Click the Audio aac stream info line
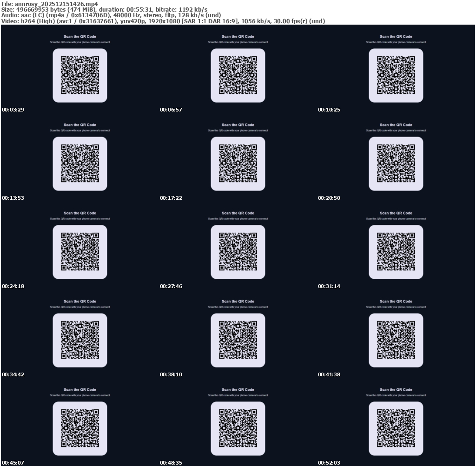The height and width of the screenshot is (466, 476). click(111, 15)
